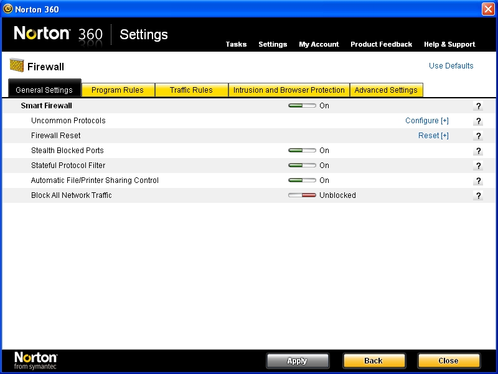Image resolution: width=498 pixels, height=374 pixels.
Task: Open help for Firewall Reset
Action: (x=478, y=136)
